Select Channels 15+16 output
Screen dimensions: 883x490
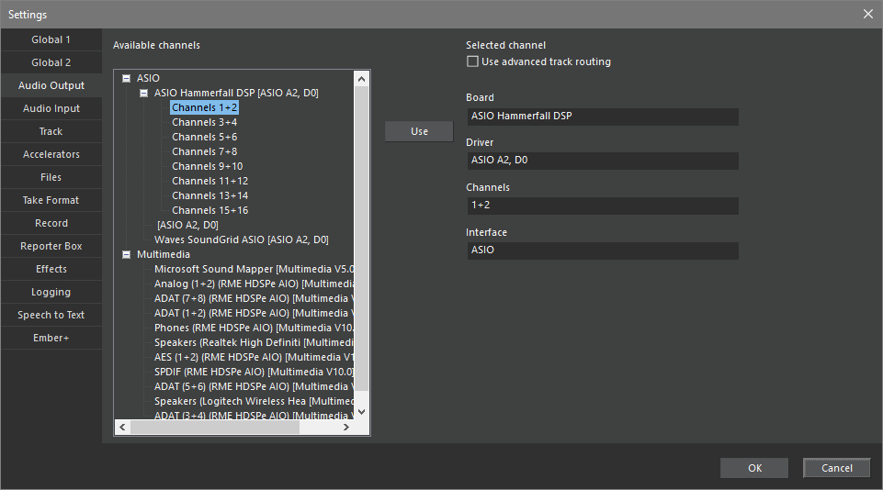pos(209,210)
